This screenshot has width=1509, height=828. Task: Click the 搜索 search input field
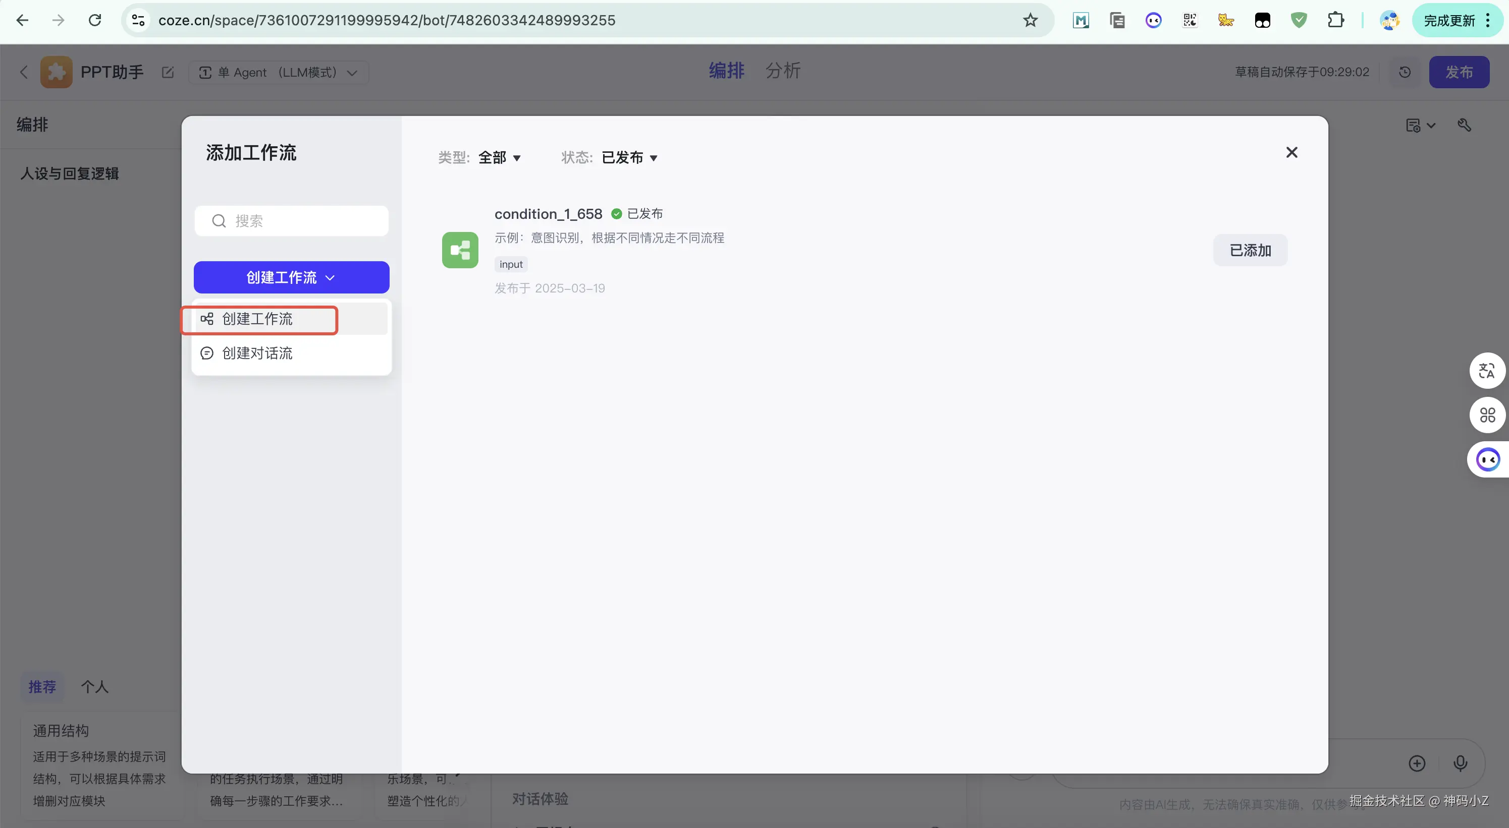coord(291,221)
